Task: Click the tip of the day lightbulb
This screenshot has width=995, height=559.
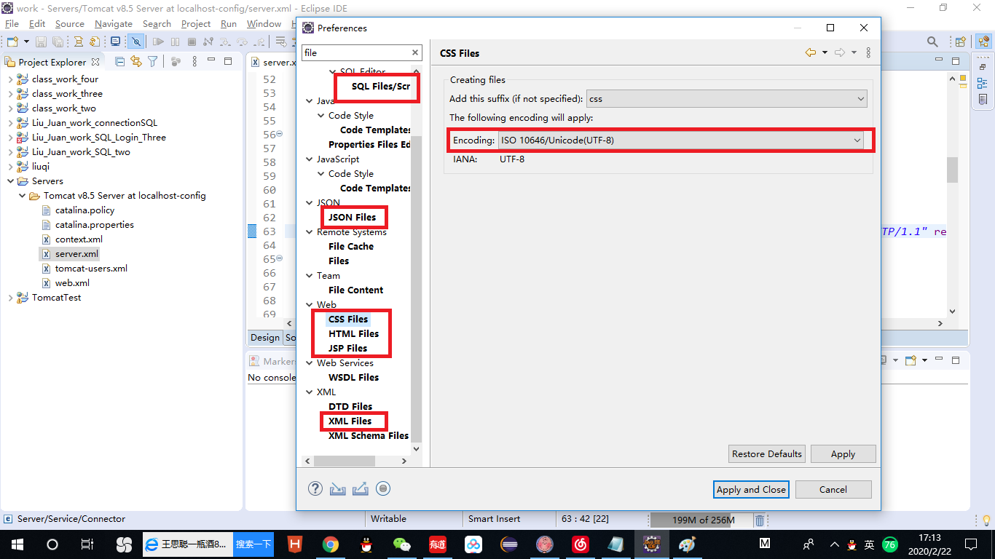Action: click(986, 520)
